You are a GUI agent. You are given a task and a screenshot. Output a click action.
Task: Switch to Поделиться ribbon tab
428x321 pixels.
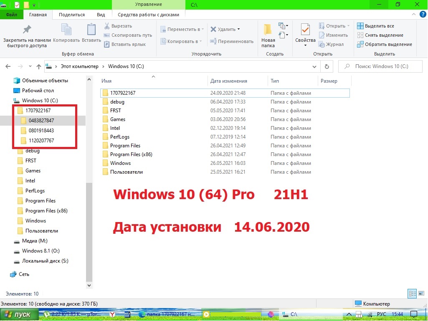coord(72,15)
